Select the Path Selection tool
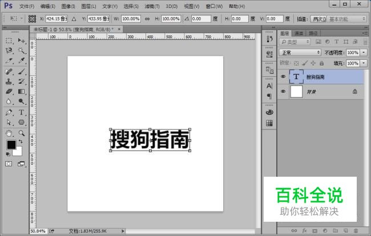The width and height of the screenshot is (371, 236). (9, 123)
